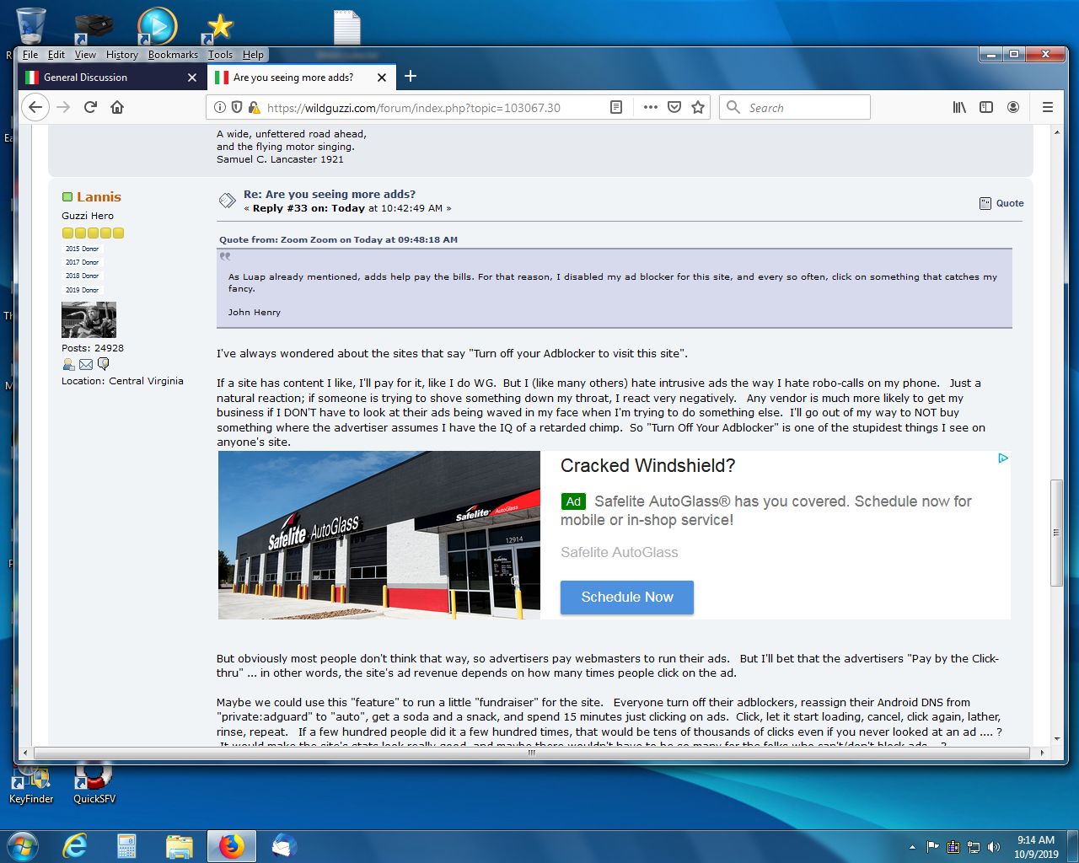
Task: Switch to the General Discussion tab
Action: (x=110, y=78)
